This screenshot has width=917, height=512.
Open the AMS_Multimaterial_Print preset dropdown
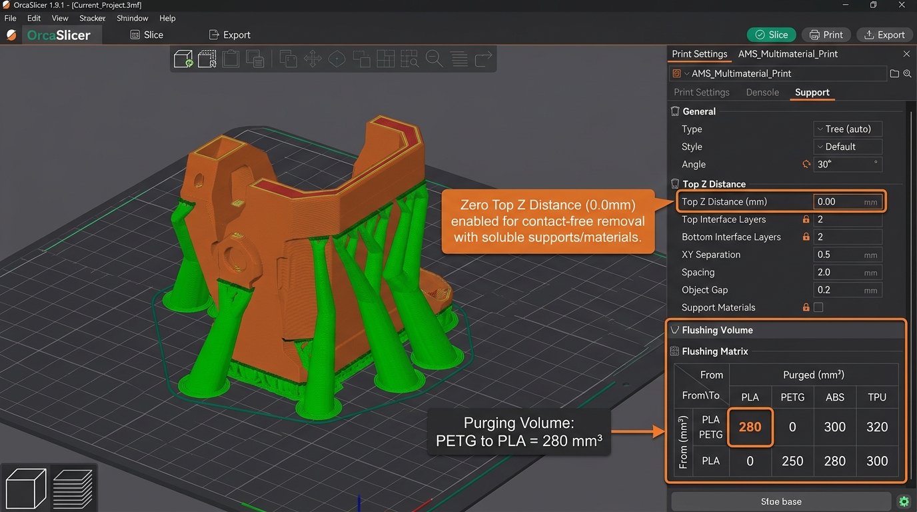[x=778, y=73]
